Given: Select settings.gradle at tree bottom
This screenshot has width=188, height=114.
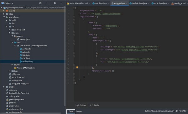Looking at the screenshot, I should 15,112.
